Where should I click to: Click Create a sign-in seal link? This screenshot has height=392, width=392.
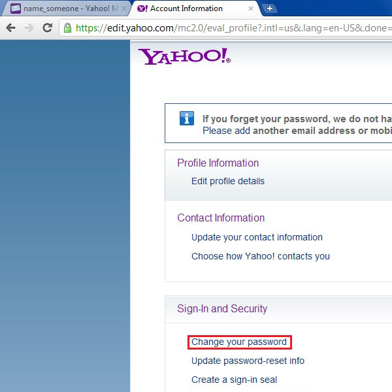(x=234, y=380)
